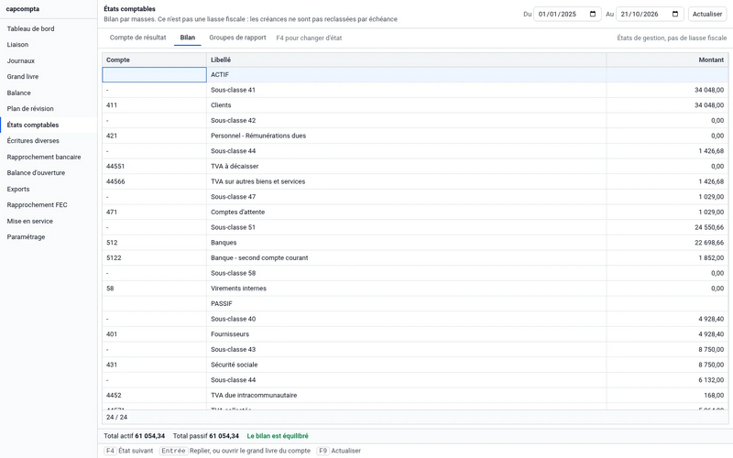The width and height of the screenshot is (733, 458).
Task: Go to Mise en service
Action: (x=49, y=221)
